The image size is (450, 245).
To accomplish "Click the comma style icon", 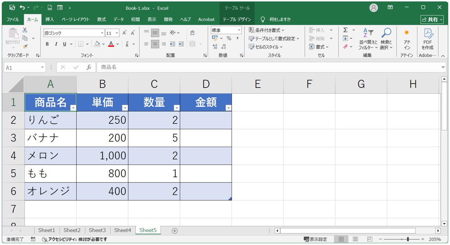I will click(237, 38).
